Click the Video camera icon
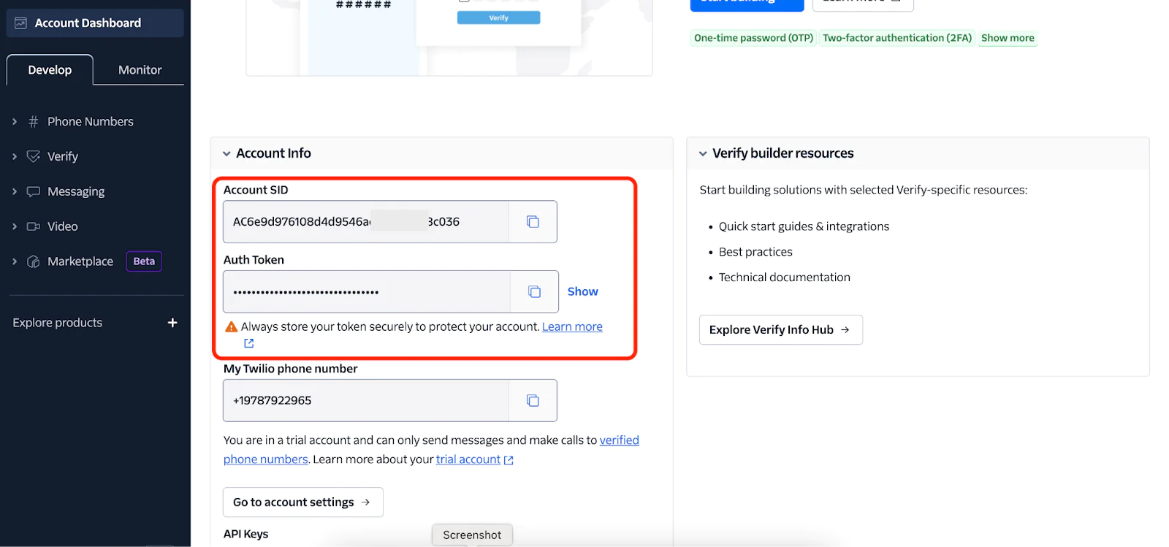Screen dimensions: 1169x547 pyautogui.click(x=33, y=226)
